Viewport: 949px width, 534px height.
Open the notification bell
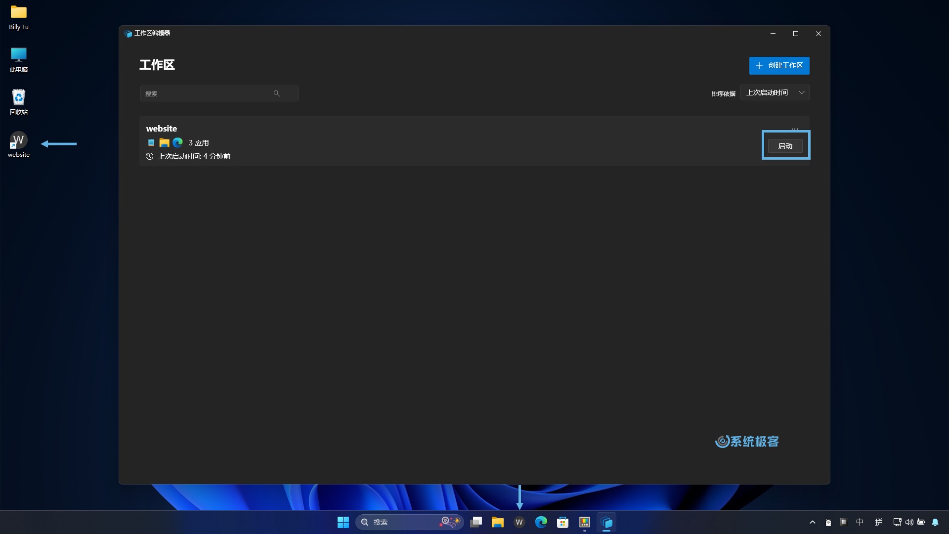(x=935, y=522)
